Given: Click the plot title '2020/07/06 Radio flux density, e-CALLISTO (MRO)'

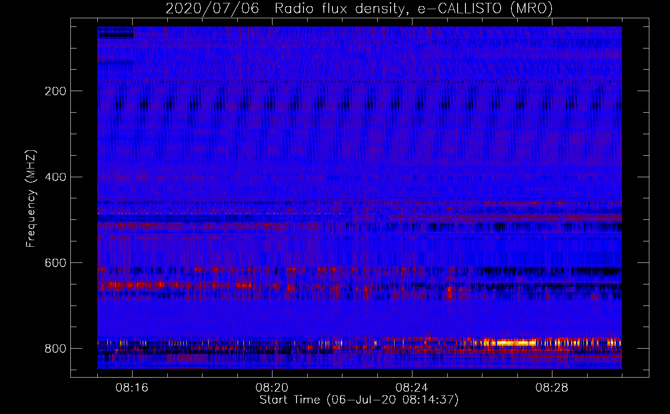Looking at the screenshot, I should 359,8.
